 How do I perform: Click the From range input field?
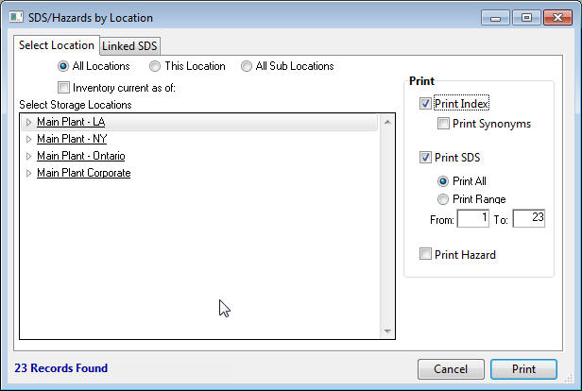click(x=473, y=218)
